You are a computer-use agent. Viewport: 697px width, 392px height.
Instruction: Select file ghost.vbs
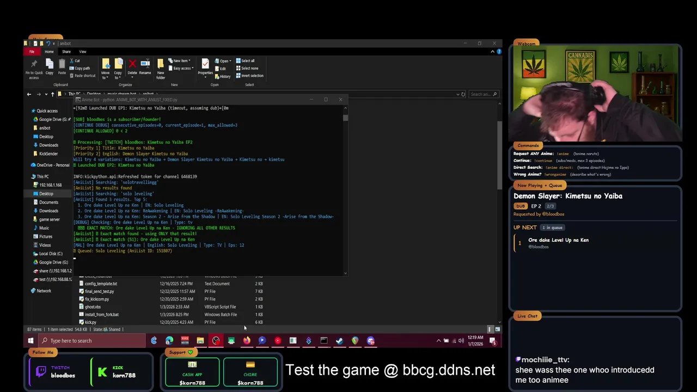click(93, 307)
